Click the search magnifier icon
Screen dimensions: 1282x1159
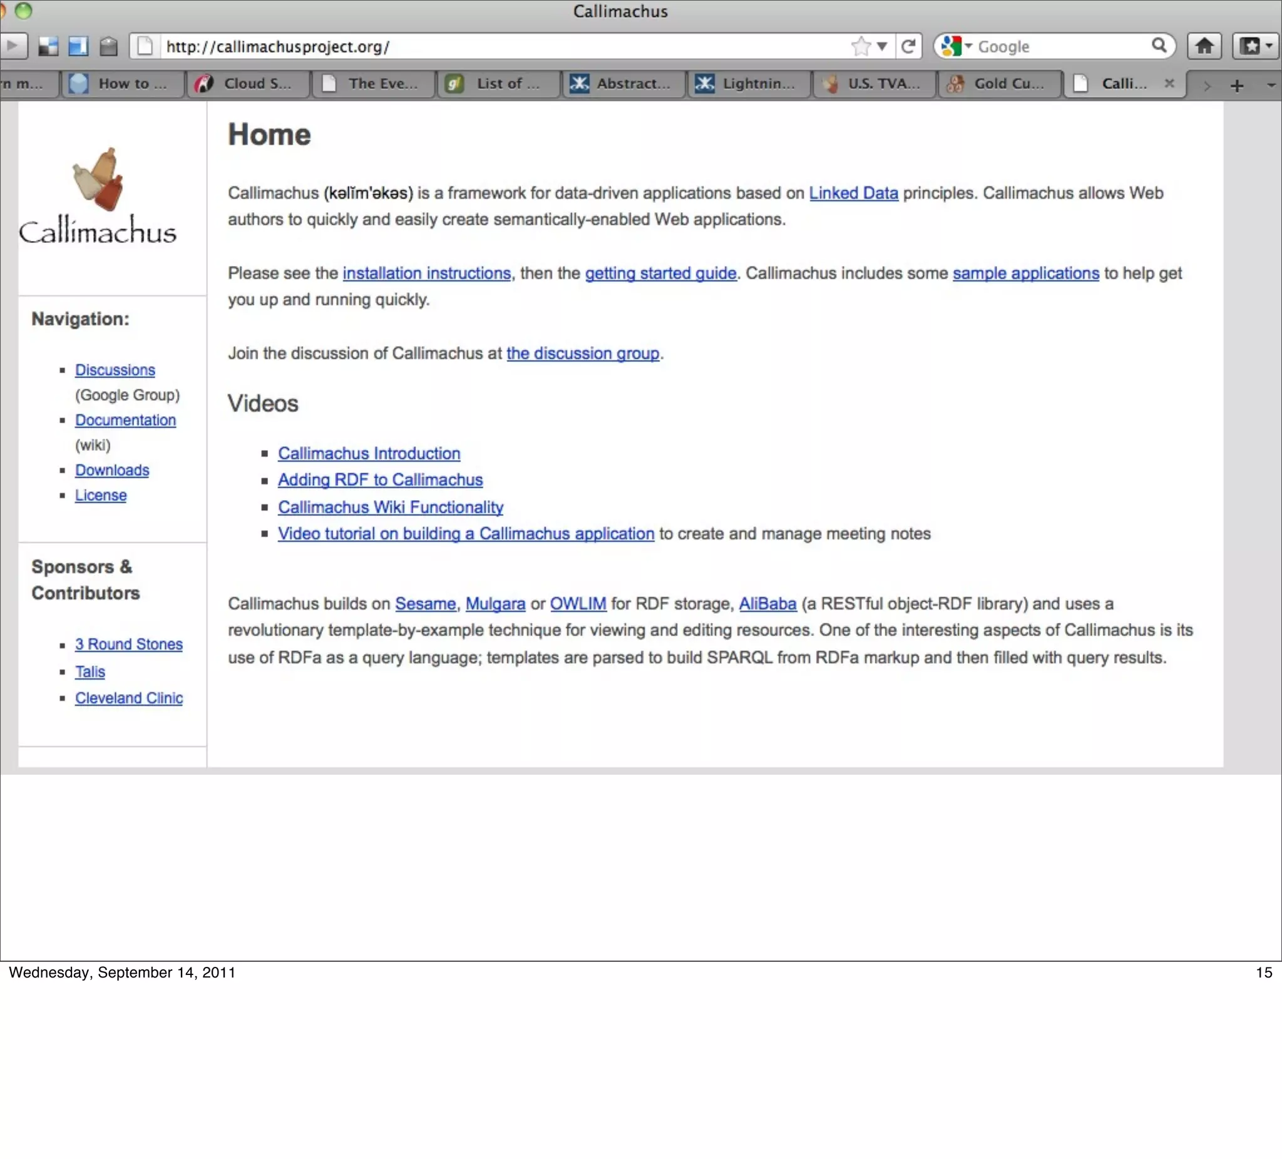[x=1159, y=46]
